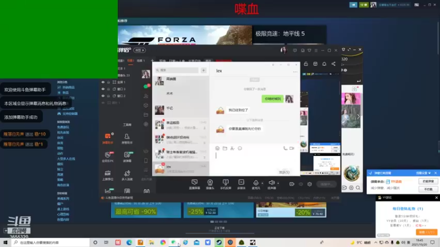Click the send file folder icon in WeChat
The height and width of the screenshot is (247, 440).
(225, 148)
